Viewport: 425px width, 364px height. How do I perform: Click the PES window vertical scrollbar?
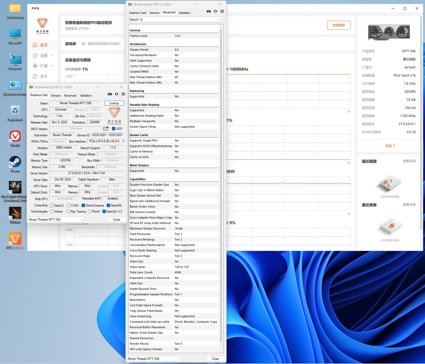(x=421, y=123)
